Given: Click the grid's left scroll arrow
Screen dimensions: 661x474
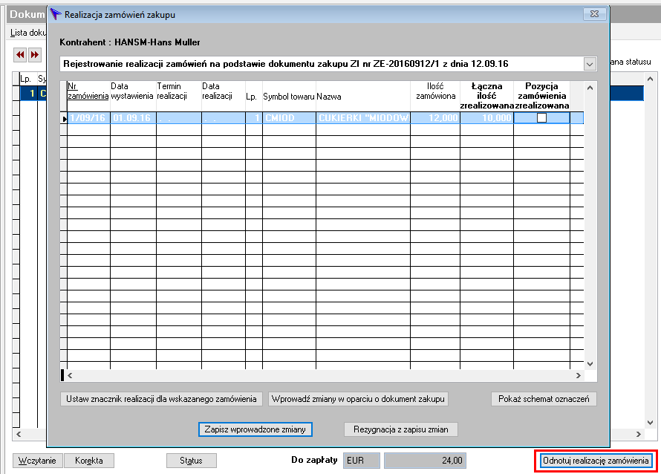Looking at the screenshot, I should (70, 375).
